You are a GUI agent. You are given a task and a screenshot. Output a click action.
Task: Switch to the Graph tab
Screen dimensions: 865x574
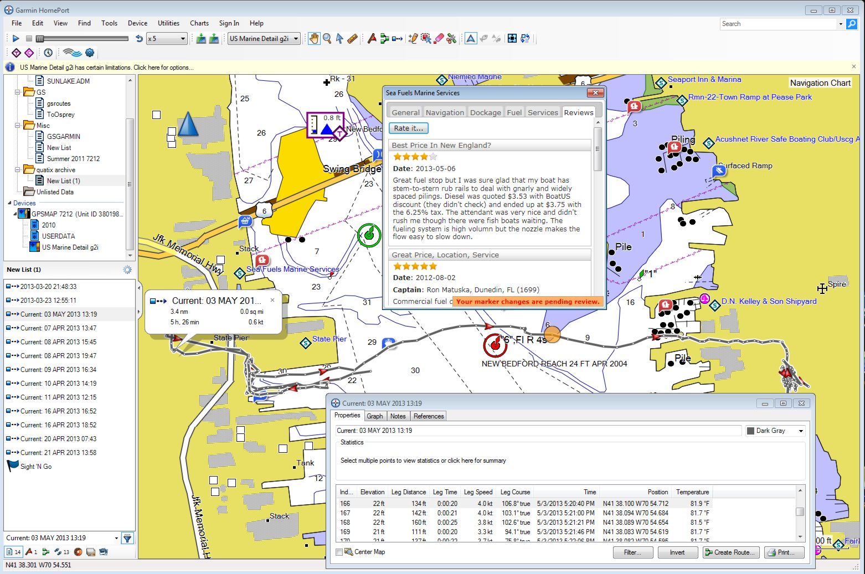point(374,416)
